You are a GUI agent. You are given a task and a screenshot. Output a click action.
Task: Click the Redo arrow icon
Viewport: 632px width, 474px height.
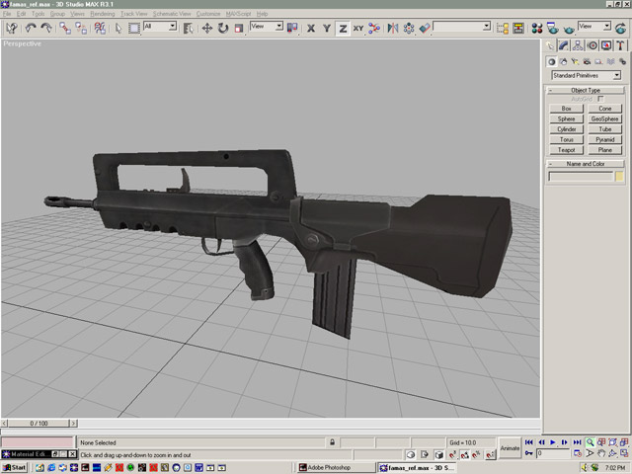[46, 28]
